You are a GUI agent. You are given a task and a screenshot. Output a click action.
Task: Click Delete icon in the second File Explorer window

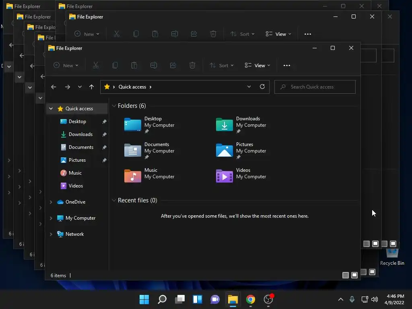click(213, 34)
